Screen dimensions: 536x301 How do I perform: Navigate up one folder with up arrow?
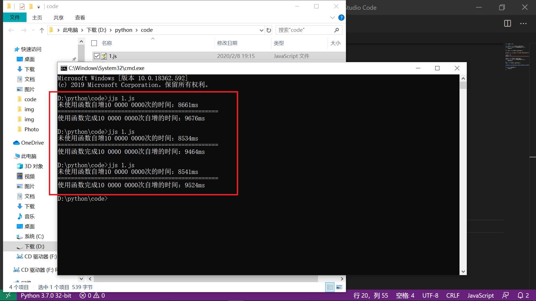pos(42,30)
